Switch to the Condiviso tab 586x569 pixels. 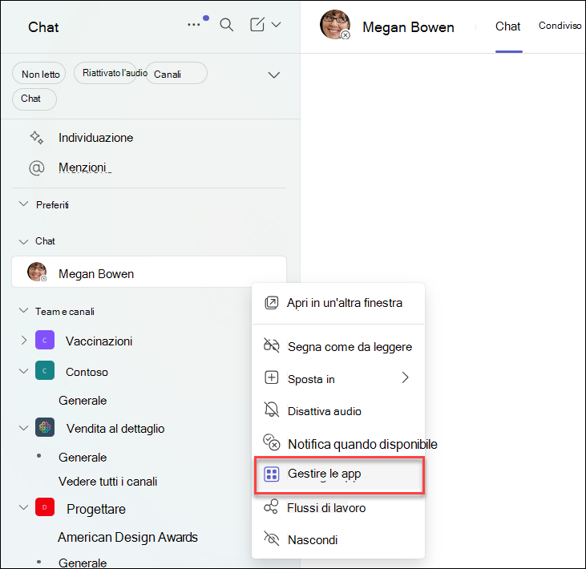point(560,26)
